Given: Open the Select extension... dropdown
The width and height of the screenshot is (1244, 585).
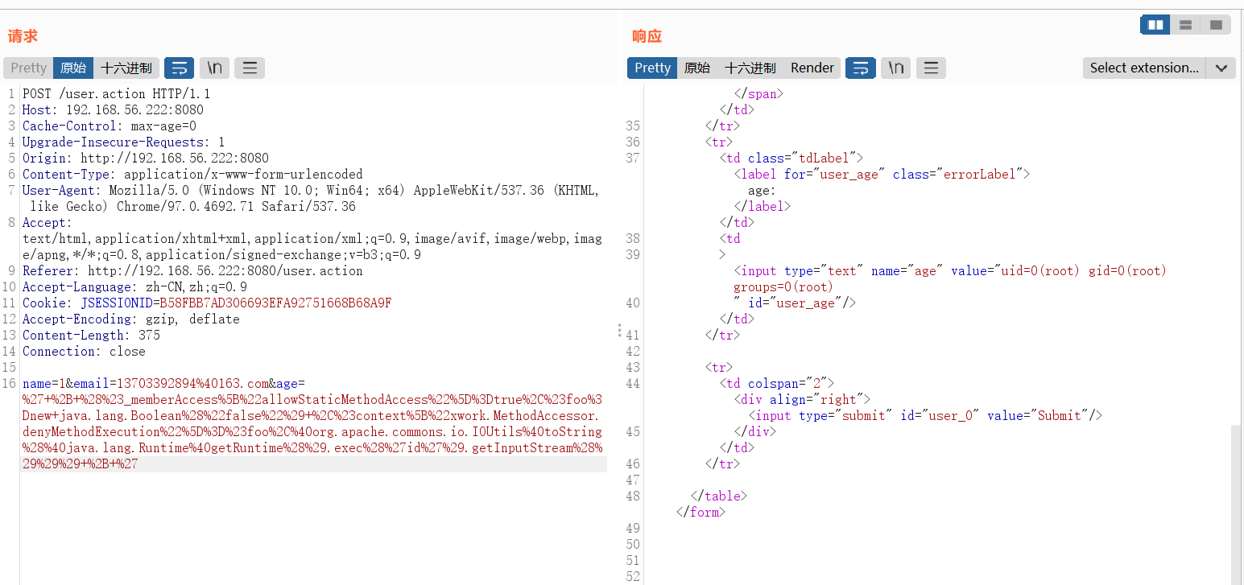Looking at the screenshot, I should [1144, 68].
